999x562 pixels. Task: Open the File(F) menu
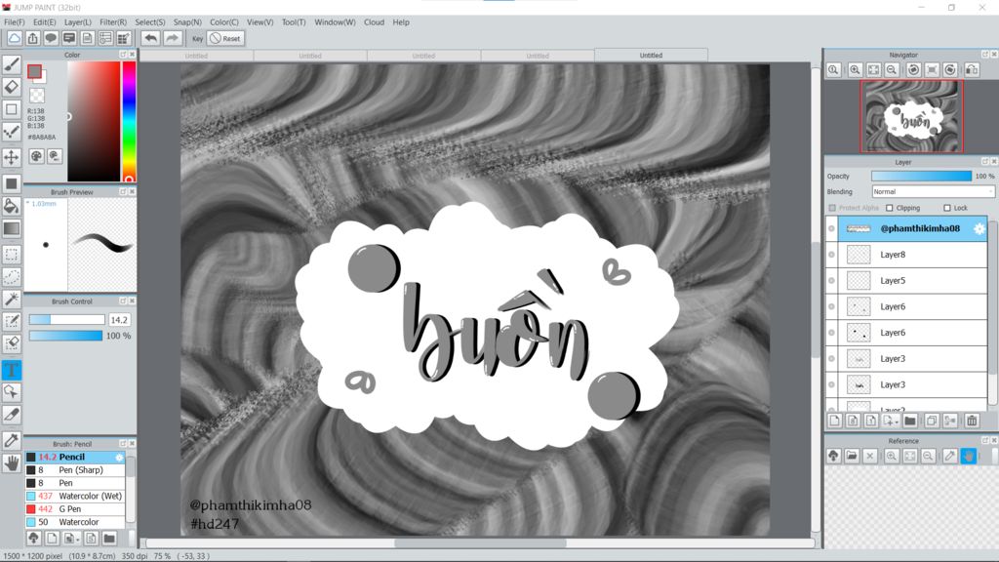coord(14,22)
